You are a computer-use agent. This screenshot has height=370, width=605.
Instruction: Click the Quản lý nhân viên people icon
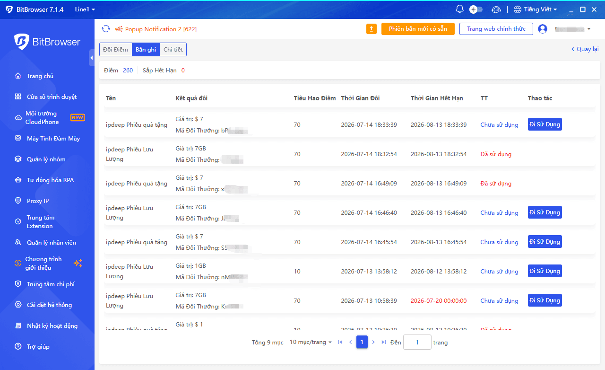pos(18,243)
